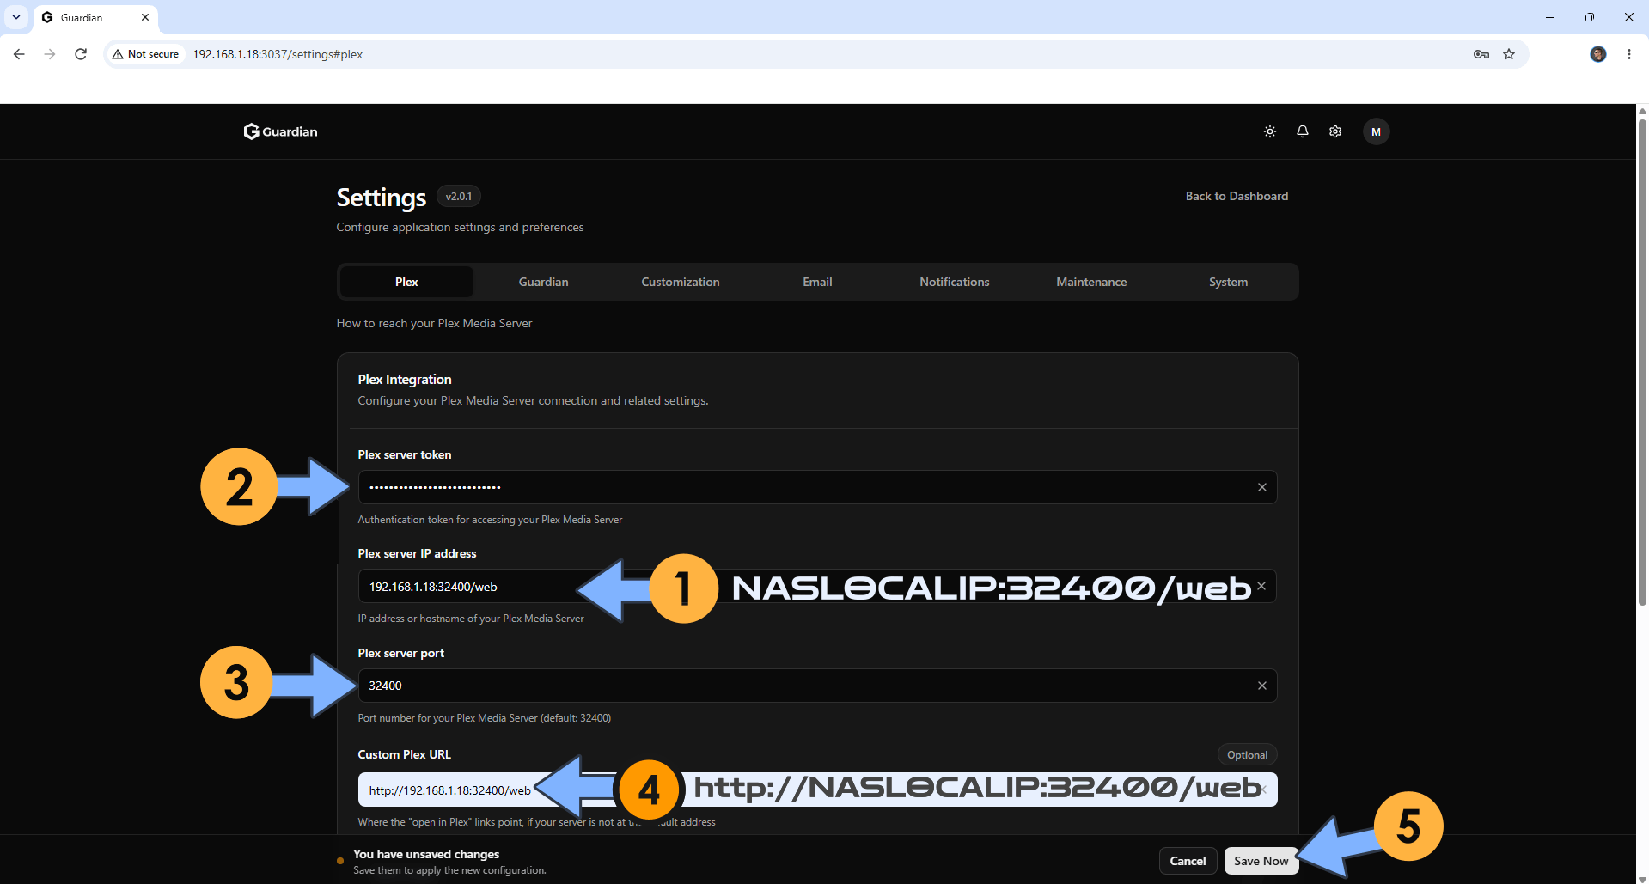1649x884 pixels.
Task: Click the Plex Integration heading
Action: tap(405, 380)
